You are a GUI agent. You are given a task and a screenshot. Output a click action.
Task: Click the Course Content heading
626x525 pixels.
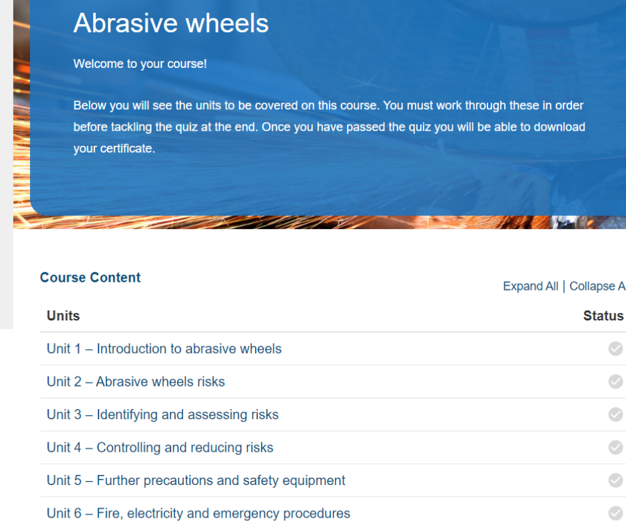pos(90,277)
